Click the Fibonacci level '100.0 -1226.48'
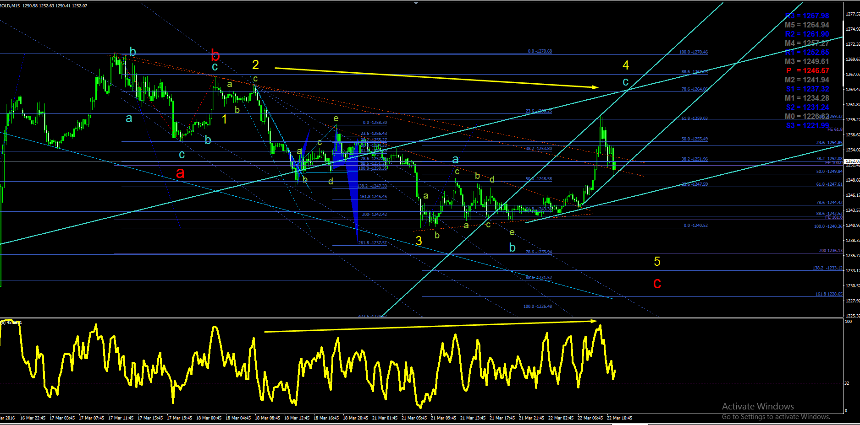The width and height of the screenshot is (860, 425). pos(537,307)
